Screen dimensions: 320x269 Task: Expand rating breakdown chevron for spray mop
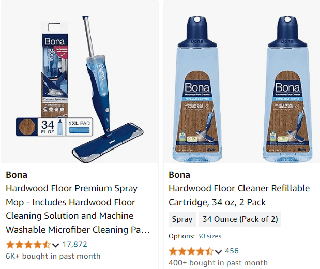[x=56, y=245]
